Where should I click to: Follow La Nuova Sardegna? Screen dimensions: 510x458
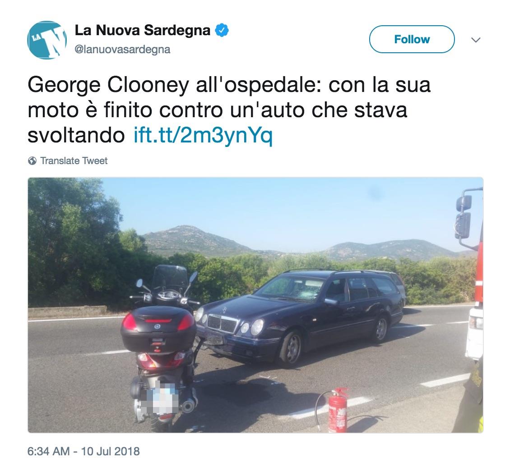click(412, 39)
